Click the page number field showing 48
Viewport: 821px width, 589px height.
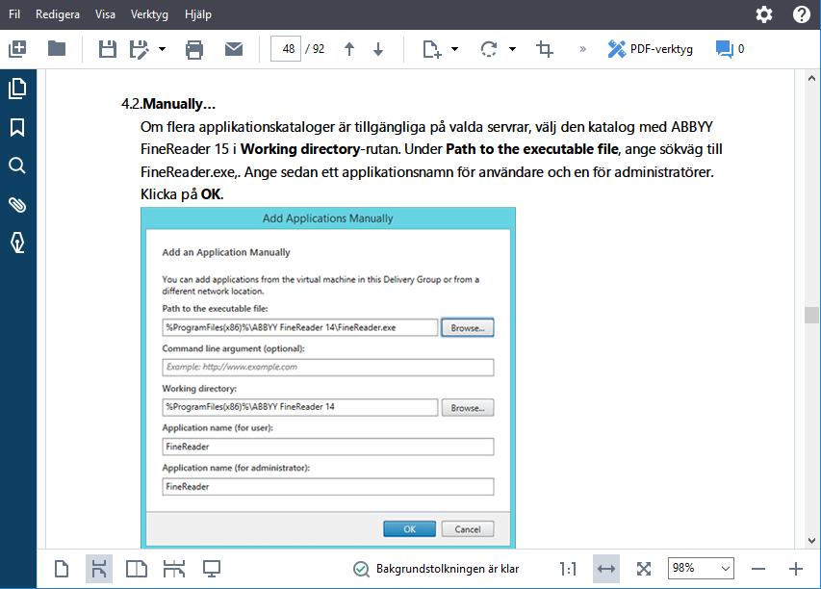click(x=285, y=49)
